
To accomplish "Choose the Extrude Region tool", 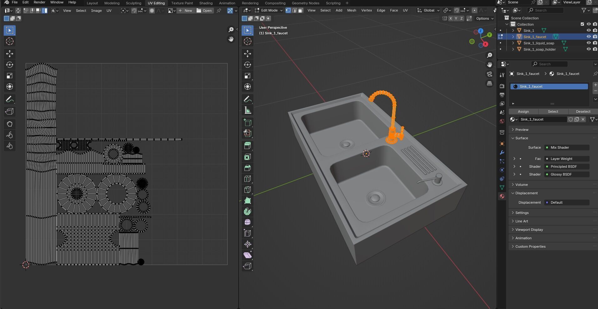I will pyautogui.click(x=248, y=146).
